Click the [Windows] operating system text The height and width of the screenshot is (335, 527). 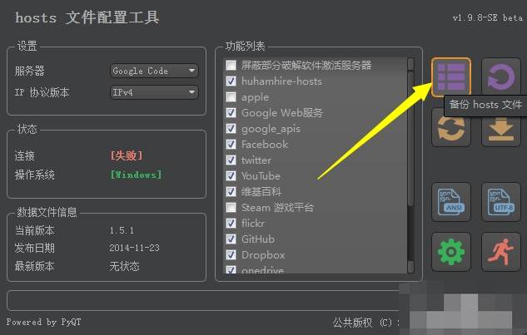tap(136, 175)
